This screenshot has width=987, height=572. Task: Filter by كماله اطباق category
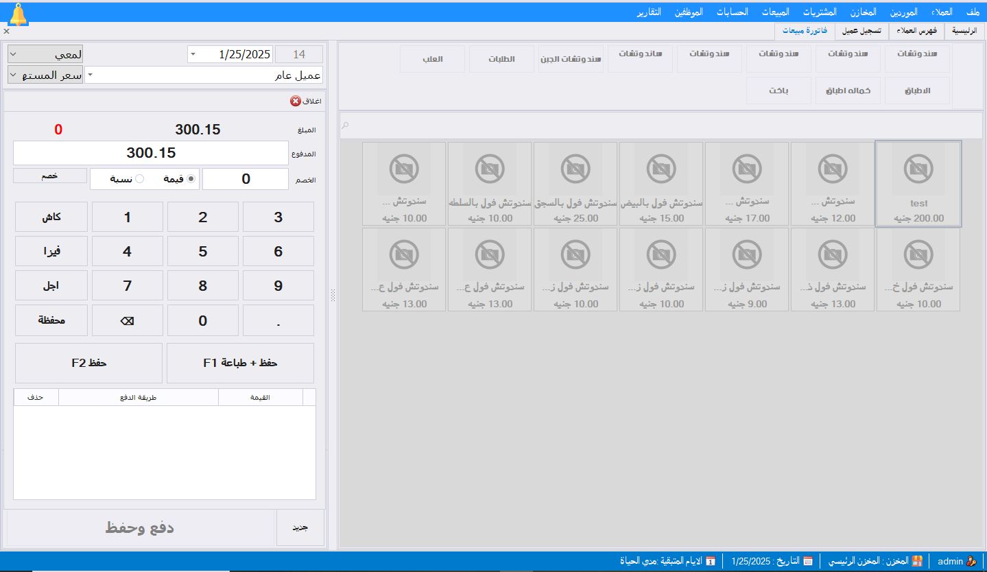[x=848, y=91]
